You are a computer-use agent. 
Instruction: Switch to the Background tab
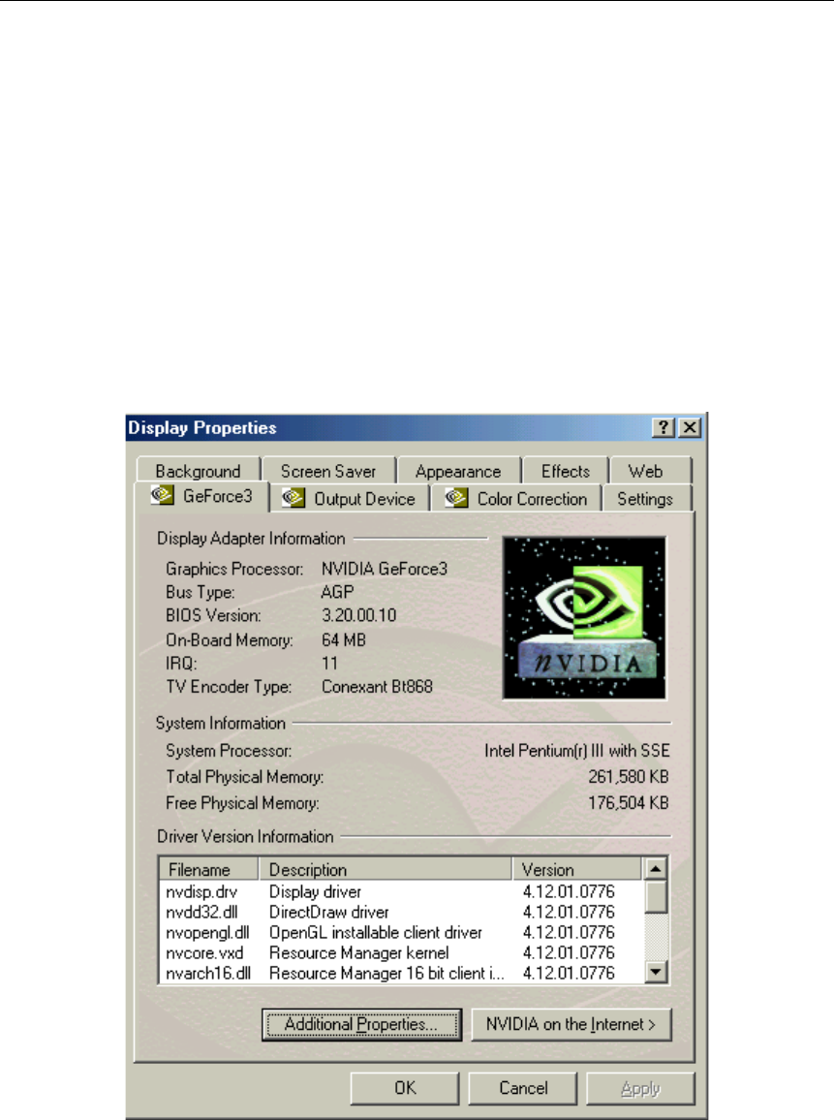pyautogui.click(x=198, y=472)
